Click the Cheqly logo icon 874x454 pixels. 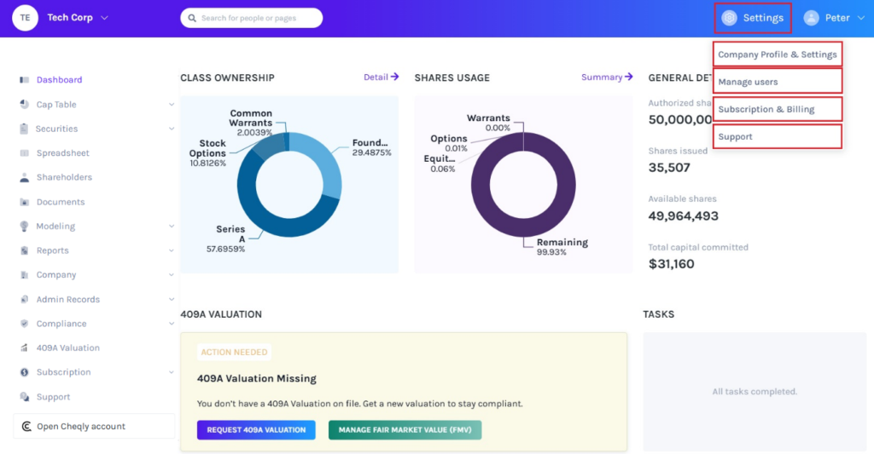[26, 427]
